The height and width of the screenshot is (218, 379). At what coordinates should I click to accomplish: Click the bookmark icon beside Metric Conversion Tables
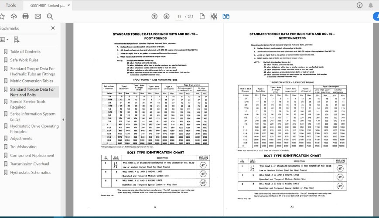point(6,81)
